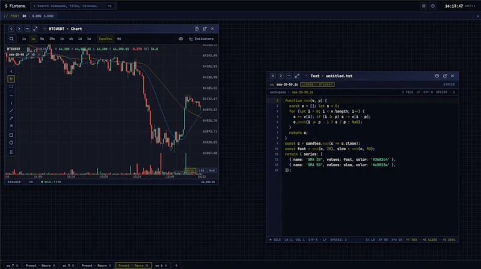Select the diagonal trend line tool

(x=11, y=110)
